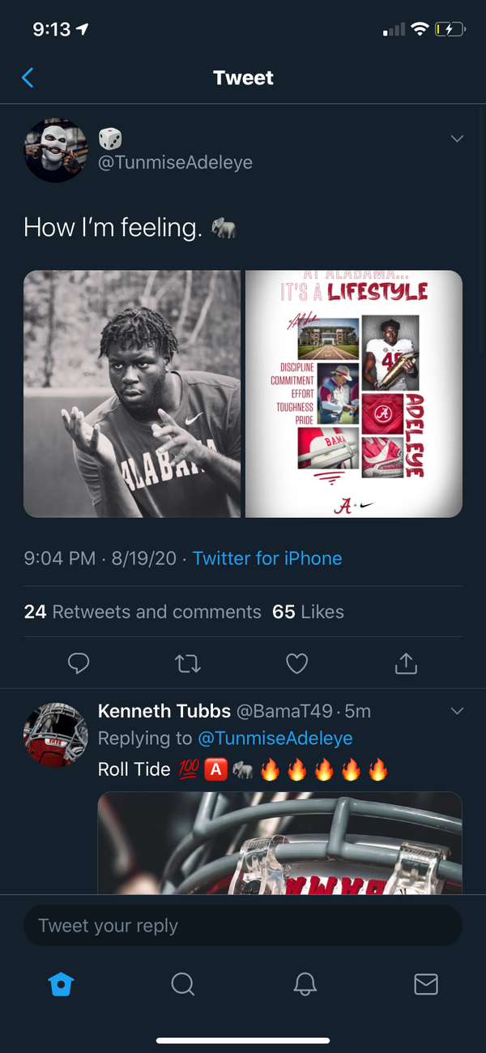View the 65 Likes list
This screenshot has width=486, height=1053.
click(309, 612)
